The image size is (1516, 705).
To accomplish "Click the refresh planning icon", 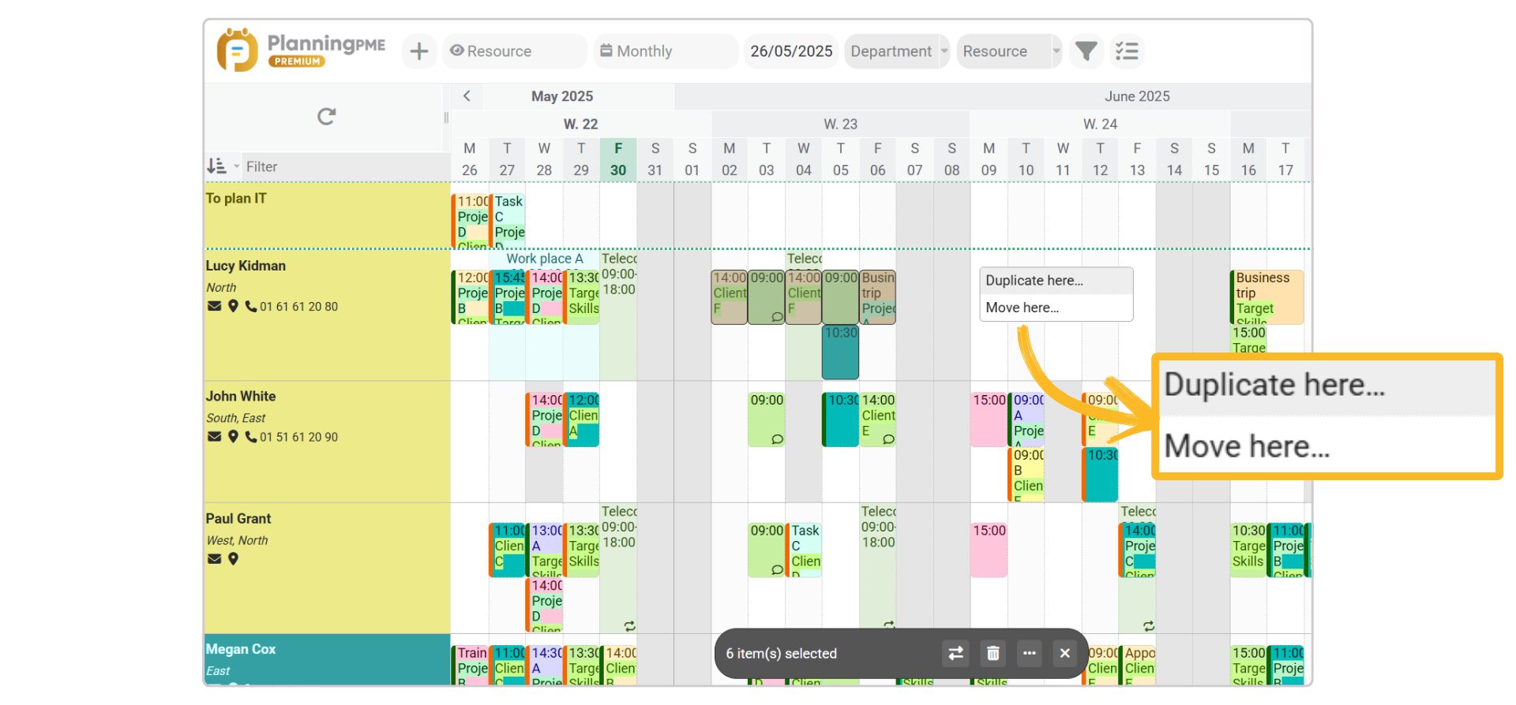I will coord(326,117).
